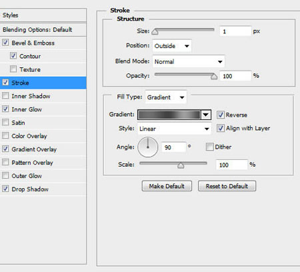Enable the Dither checkbox
Viewport: 300px width, 272px height.
[x=209, y=147]
